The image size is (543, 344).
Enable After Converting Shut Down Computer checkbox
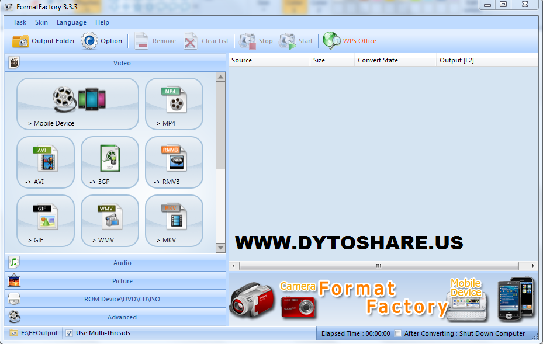pos(398,333)
